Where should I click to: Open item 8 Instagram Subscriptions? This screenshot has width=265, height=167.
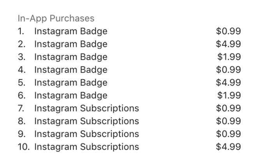tap(87, 121)
